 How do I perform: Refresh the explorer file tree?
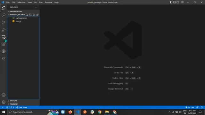tap(34, 15)
